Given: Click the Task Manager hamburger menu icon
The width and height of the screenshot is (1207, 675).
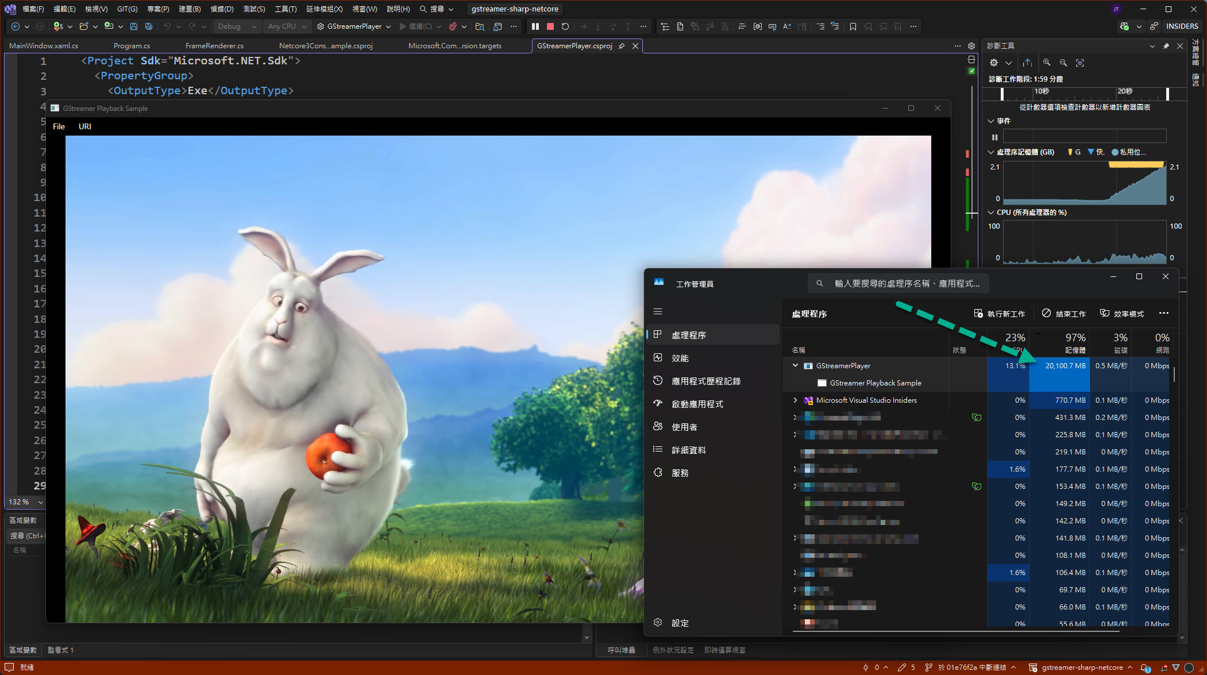Looking at the screenshot, I should pos(658,311).
